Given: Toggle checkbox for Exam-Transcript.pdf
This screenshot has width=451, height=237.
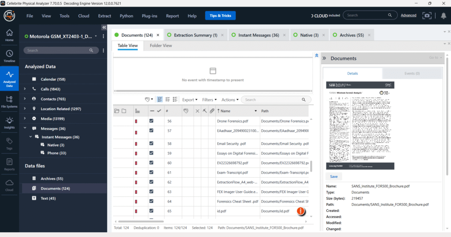Looking at the screenshot, I should point(152,172).
